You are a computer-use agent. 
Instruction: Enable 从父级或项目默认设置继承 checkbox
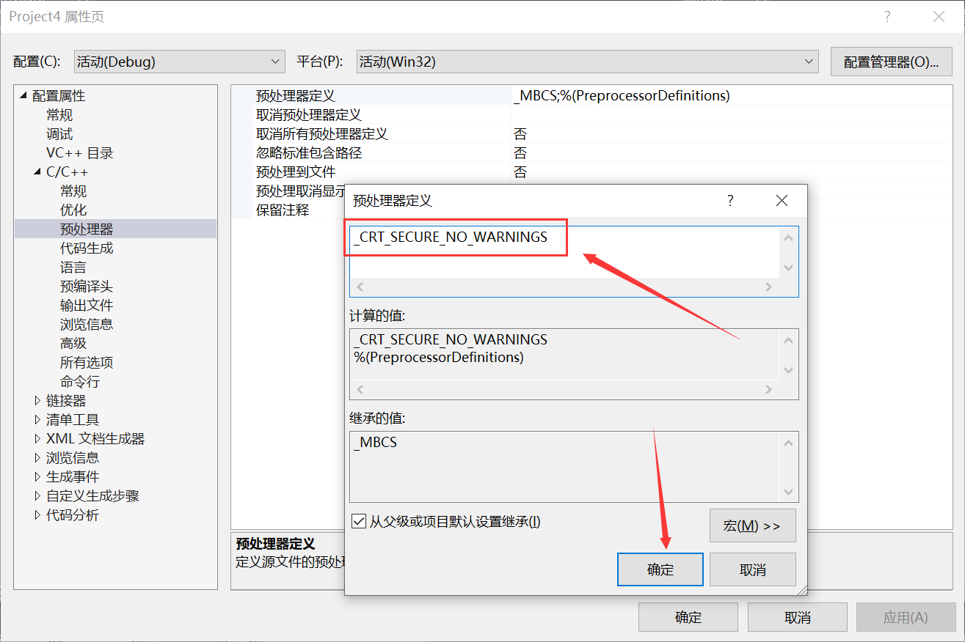tap(359, 520)
